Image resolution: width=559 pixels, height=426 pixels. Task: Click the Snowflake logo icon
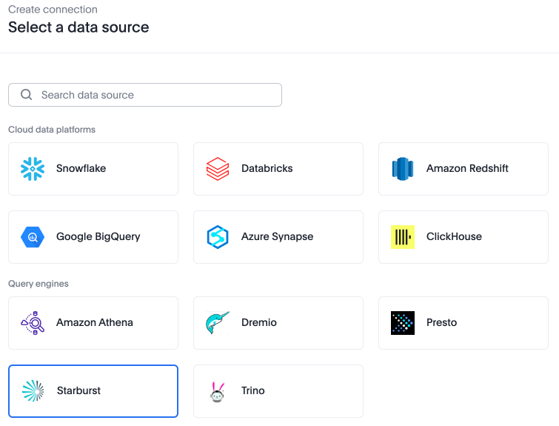33,169
